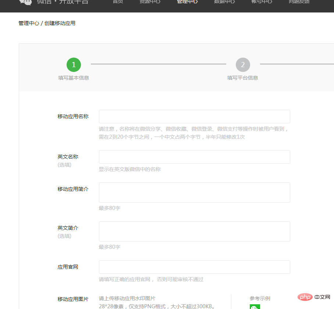Select step 2 gray circle indicator

243,65
